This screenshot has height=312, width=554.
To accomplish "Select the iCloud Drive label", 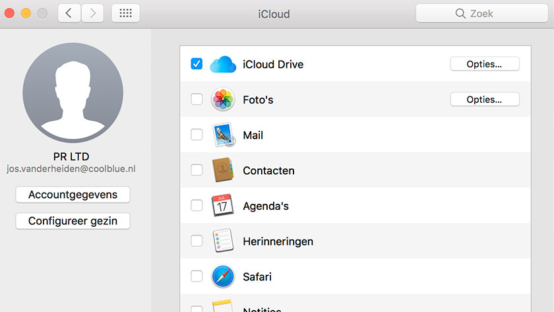I will 273,64.
